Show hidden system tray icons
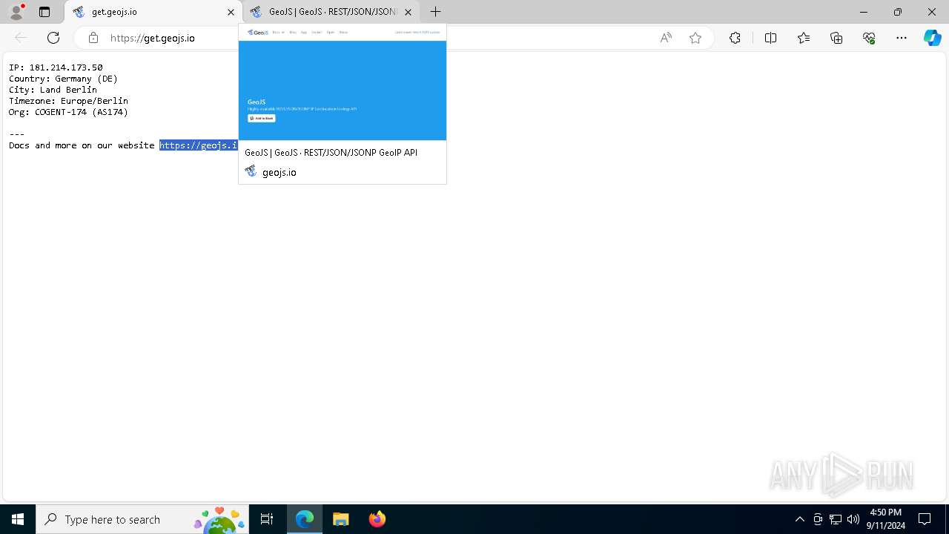This screenshot has width=949, height=534. (799, 519)
